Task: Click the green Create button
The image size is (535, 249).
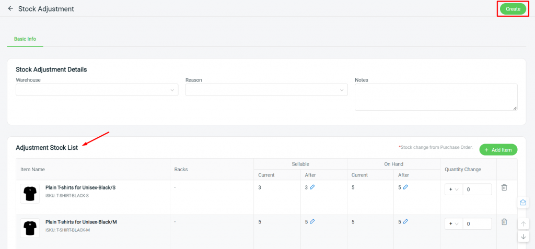Action: point(513,9)
